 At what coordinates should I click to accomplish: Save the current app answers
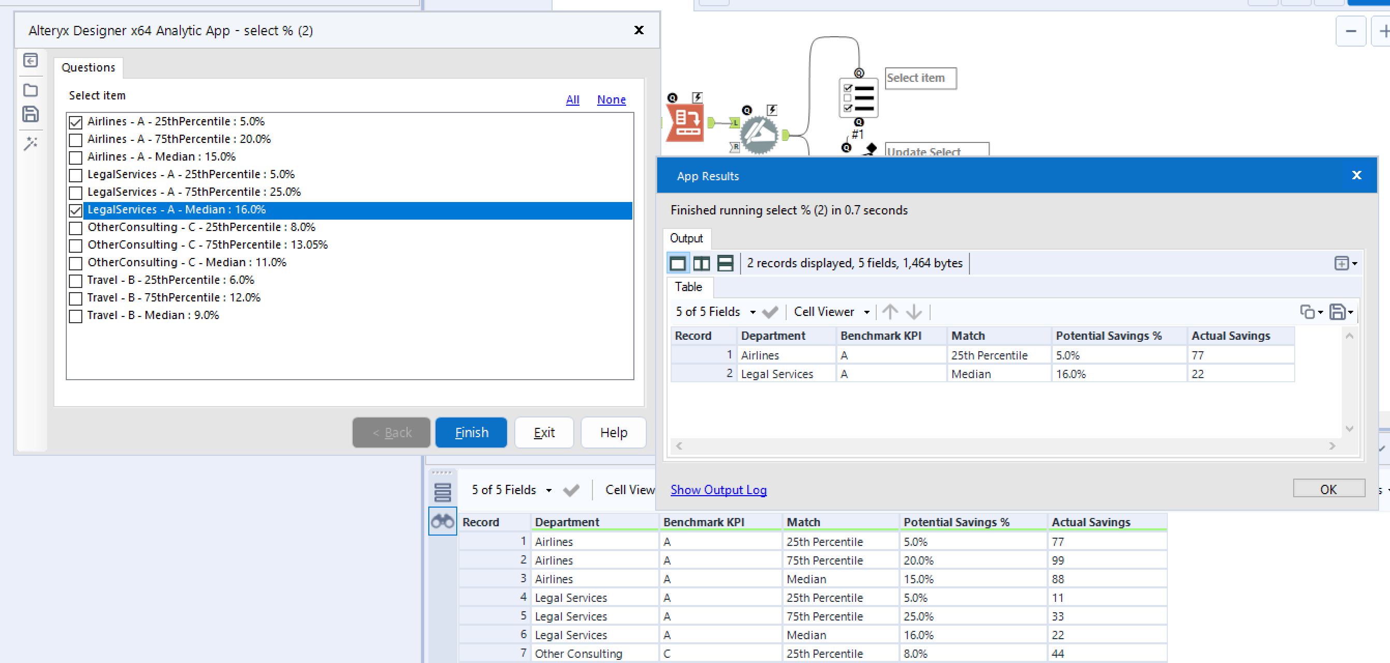(x=31, y=114)
